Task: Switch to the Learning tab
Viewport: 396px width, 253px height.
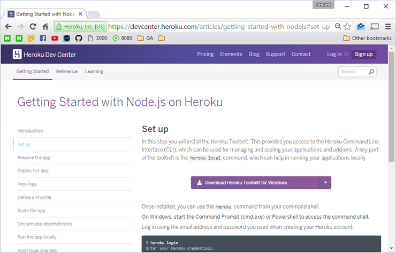Action: (94, 72)
